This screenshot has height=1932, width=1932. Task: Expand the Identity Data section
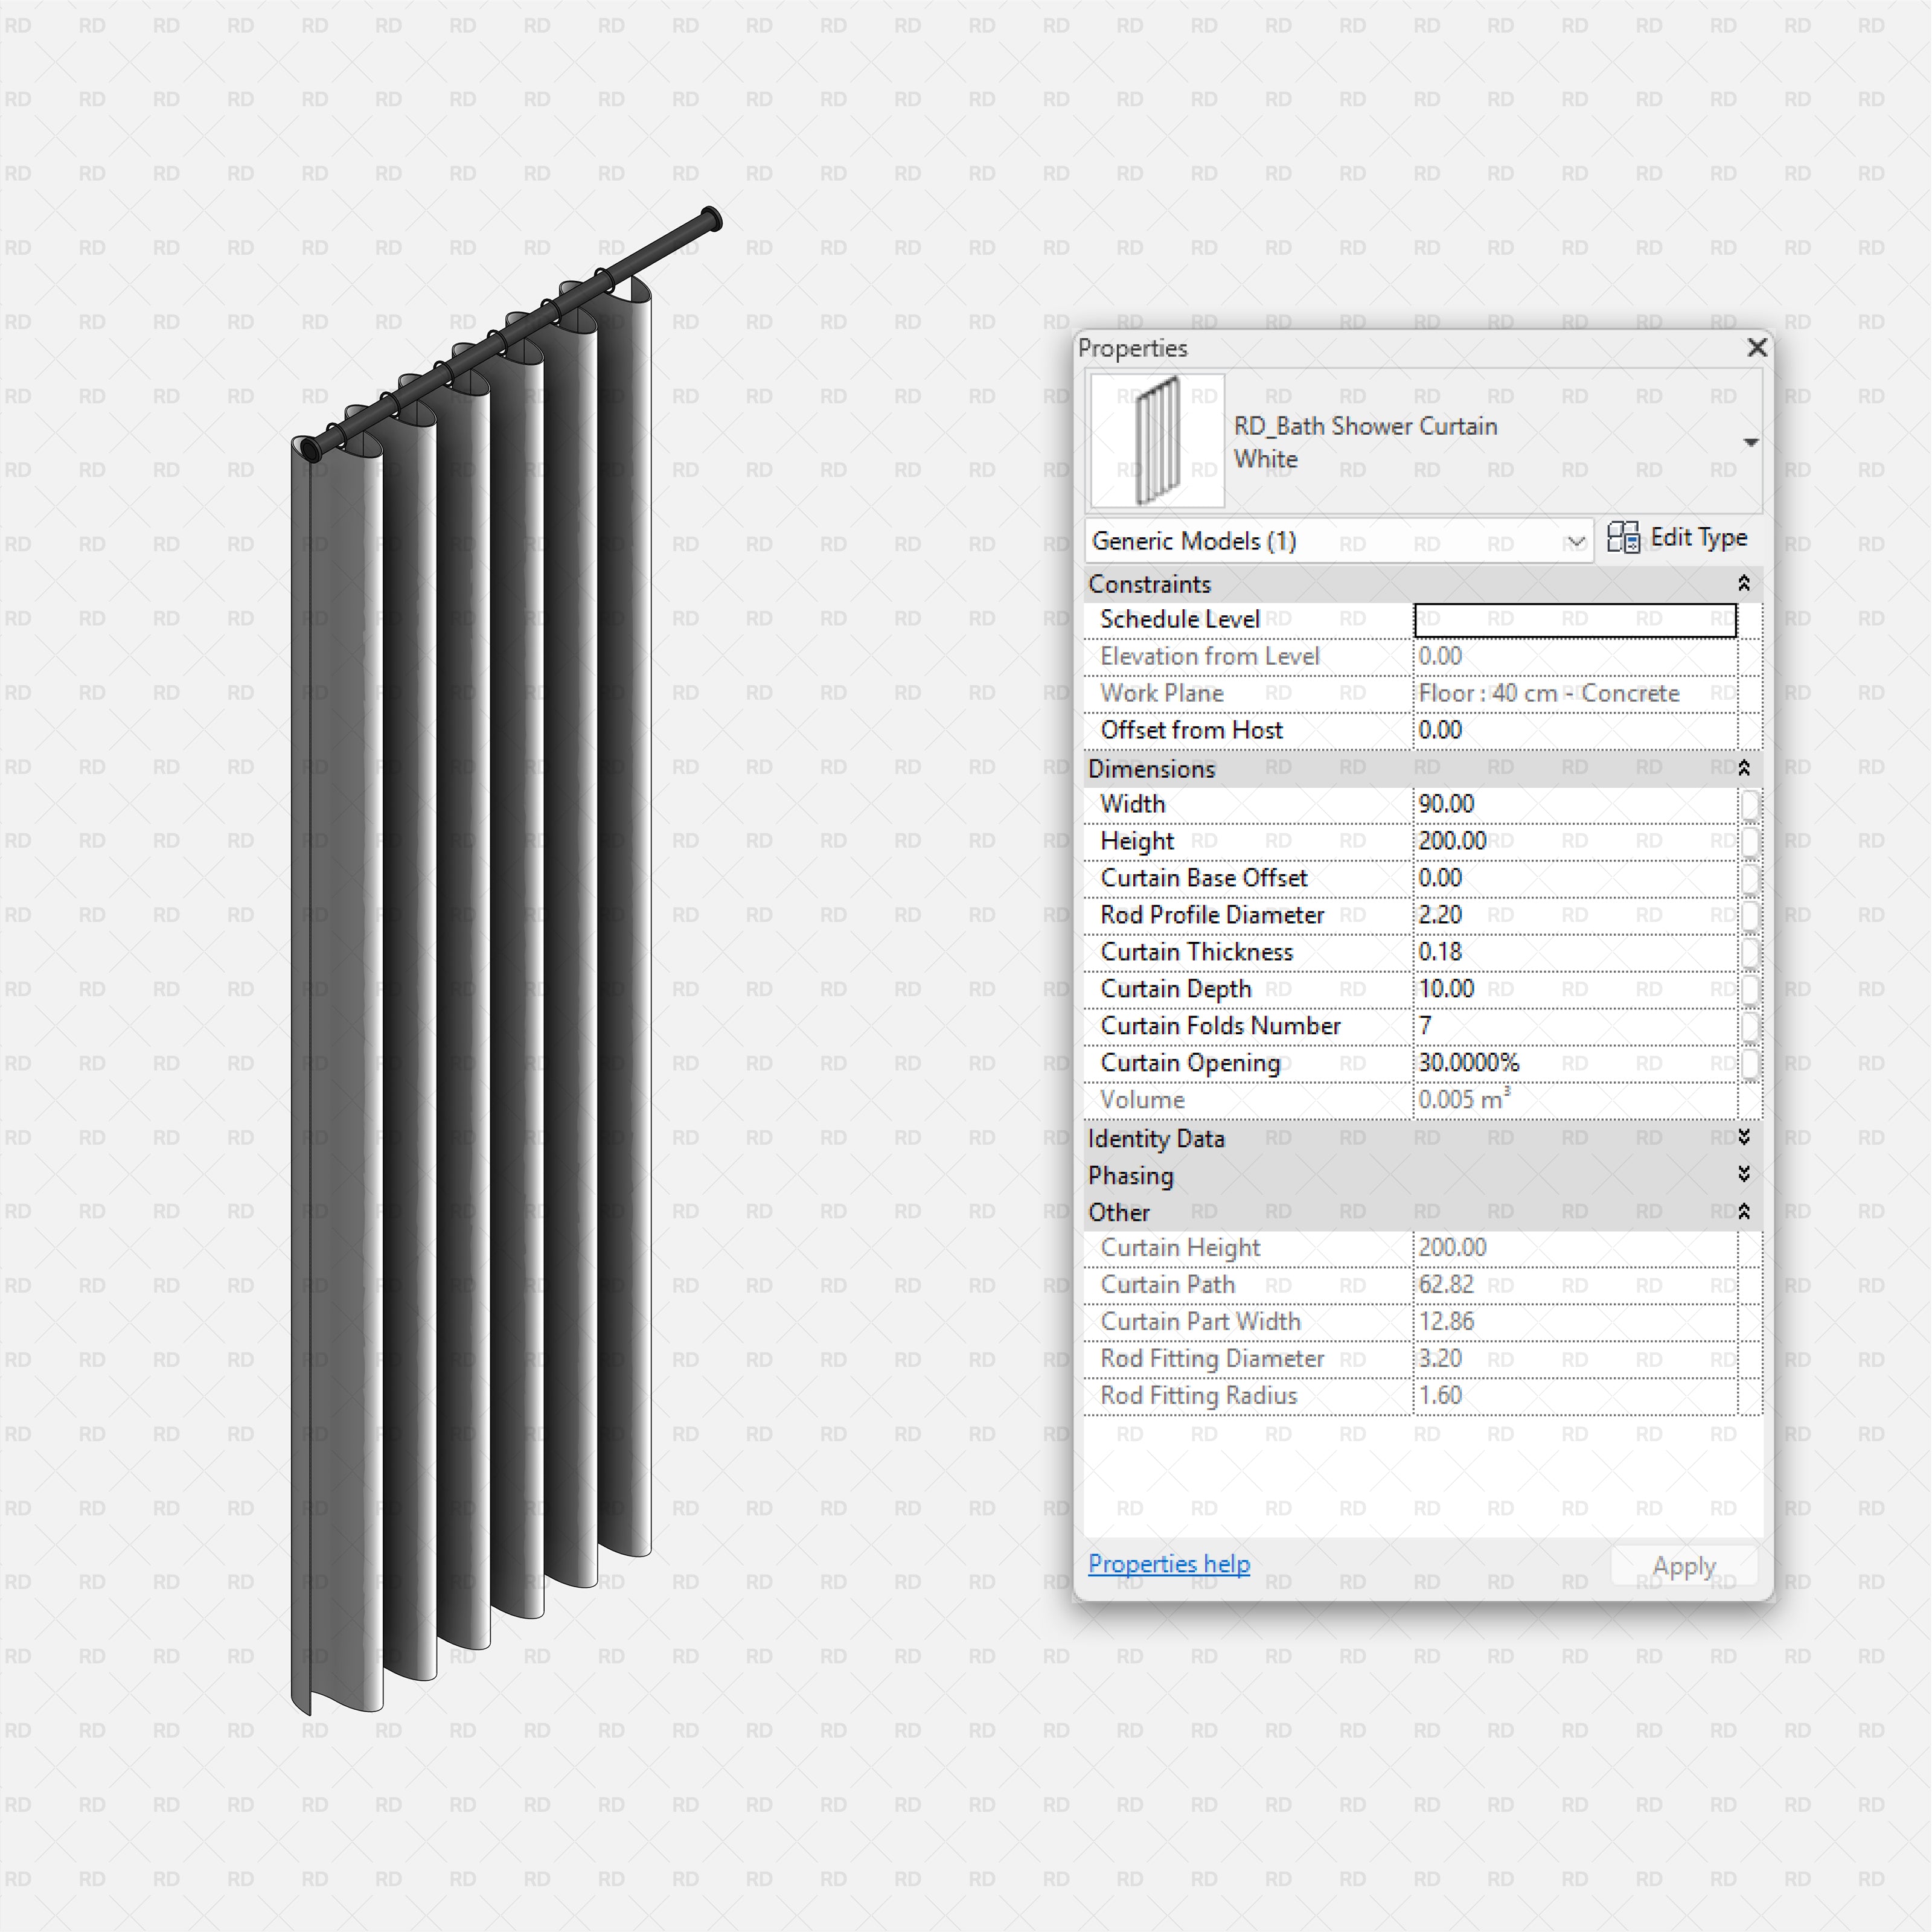click(1743, 1138)
